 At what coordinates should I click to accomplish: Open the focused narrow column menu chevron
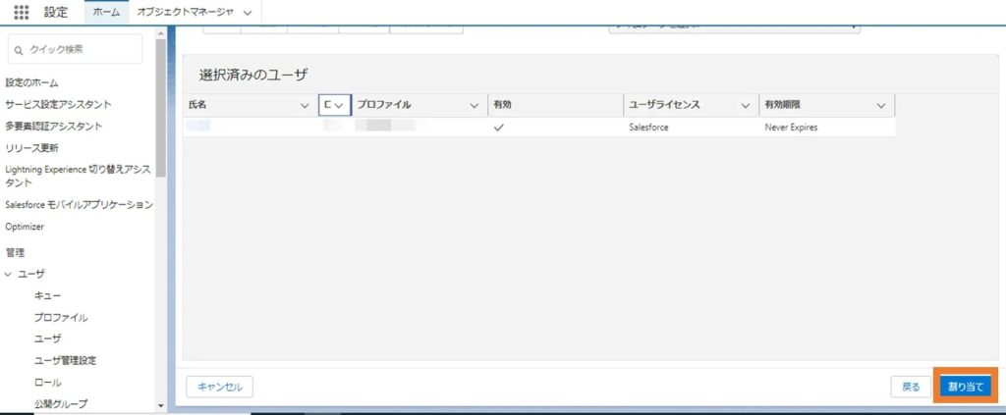click(x=339, y=106)
